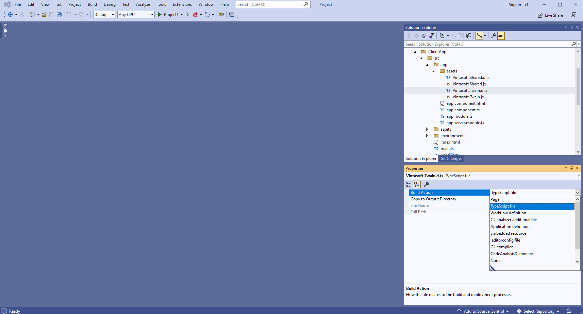Toggle Categorized view in Properties panel

tap(409, 184)
